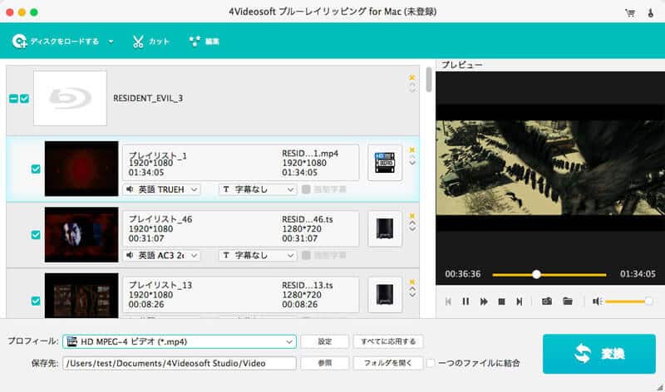Click the preview video frame
This screenshot has width=665, height=392.
coord(550,168)
